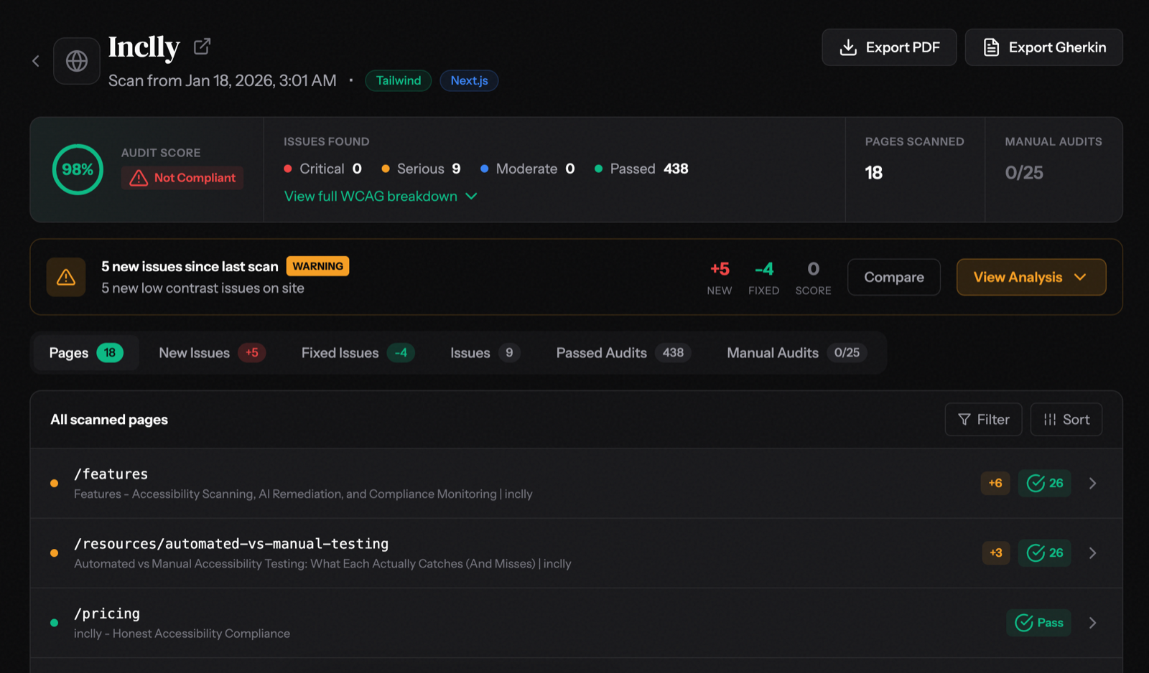Click the document icon in Export Gherkin
This screenshot has width=1149, height=673.
coord(991,47)
